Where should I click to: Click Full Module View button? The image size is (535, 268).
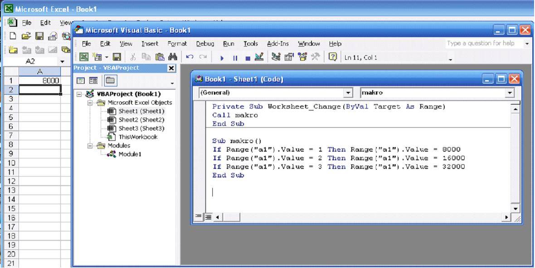click(x=208, y=216)
